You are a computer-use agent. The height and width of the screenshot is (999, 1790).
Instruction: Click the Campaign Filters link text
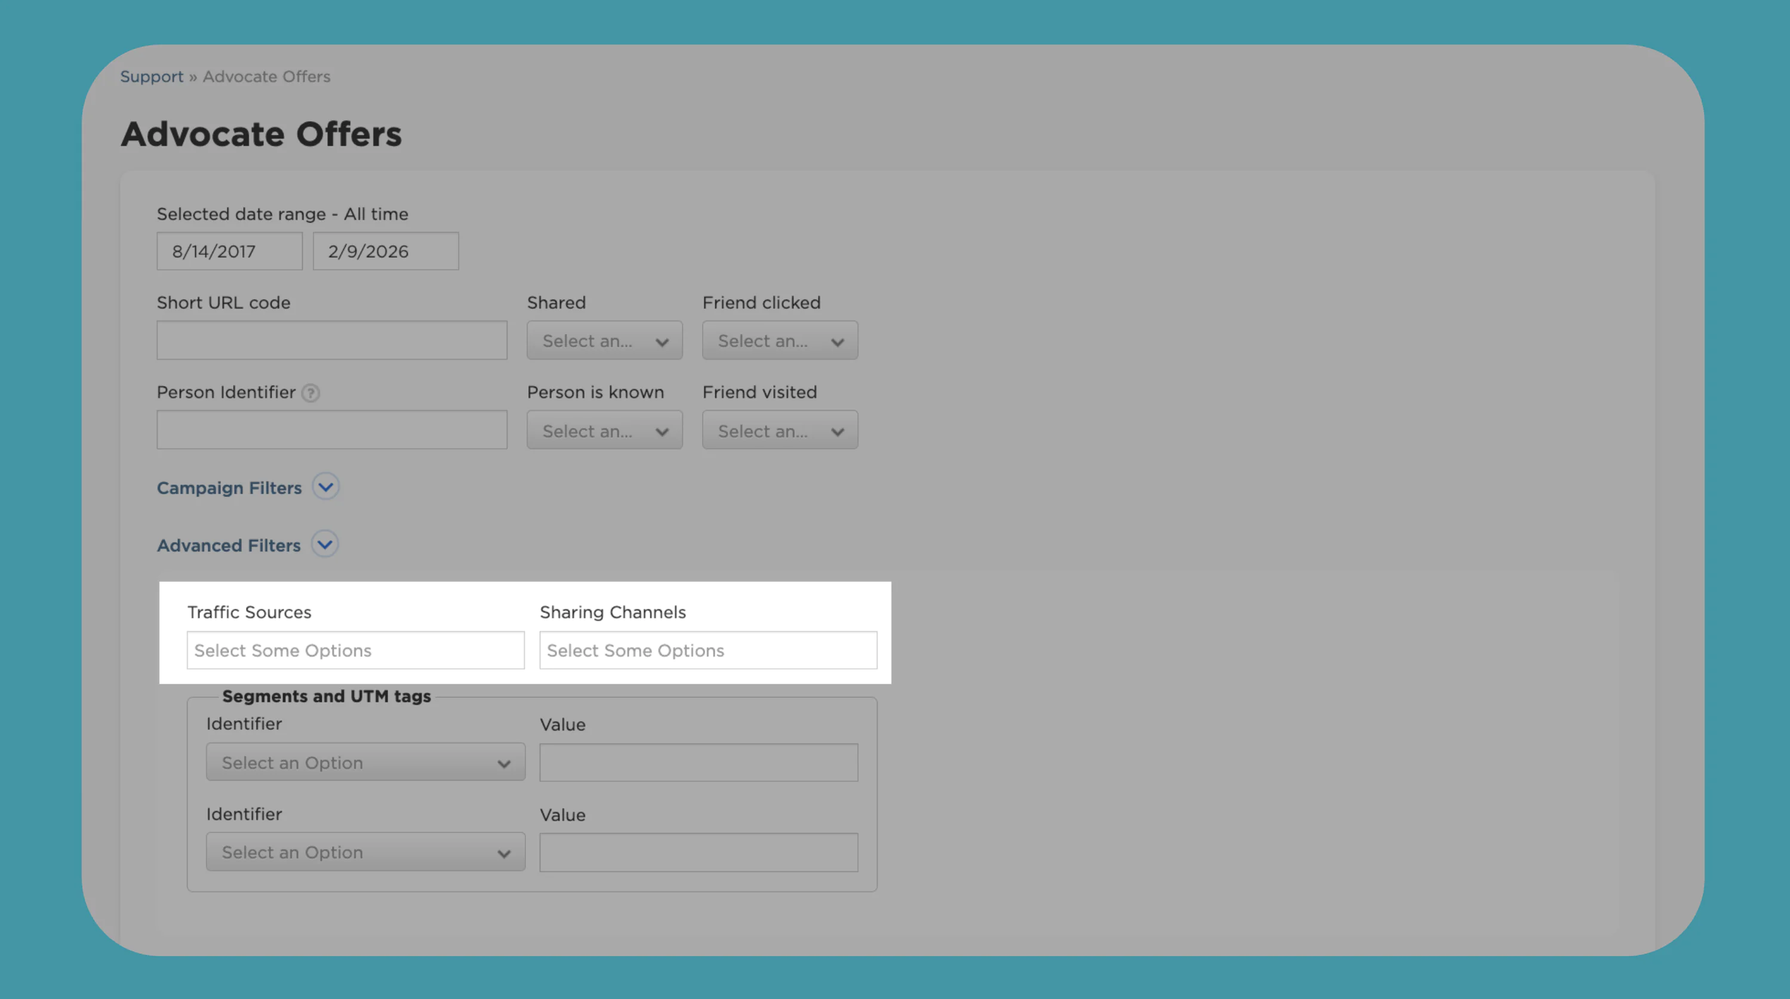(x=229, y=488)
